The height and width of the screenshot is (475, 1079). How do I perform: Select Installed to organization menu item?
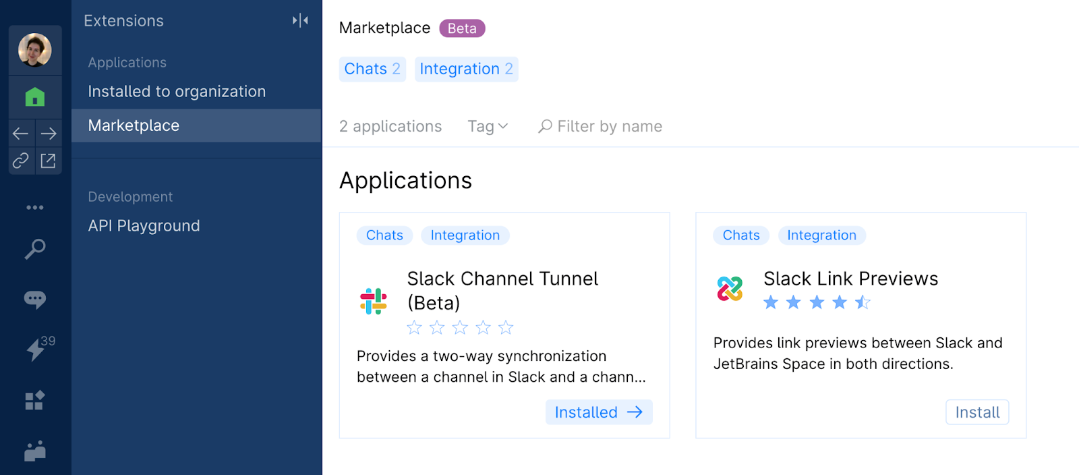pyautogui.click(x=177, y=92)
